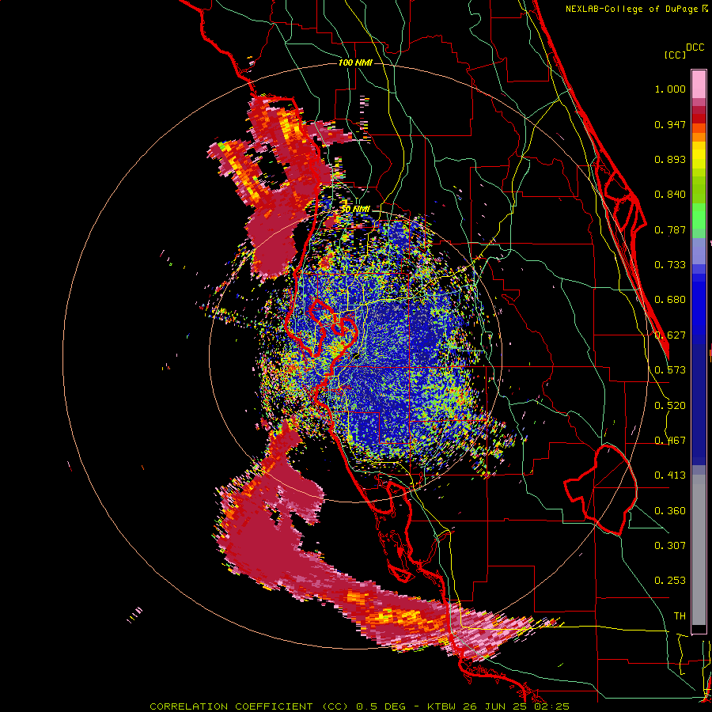The width and height of the screenshot is (712, 712).
Task: Click the 0.360 scale value
Action: point(670,511)
